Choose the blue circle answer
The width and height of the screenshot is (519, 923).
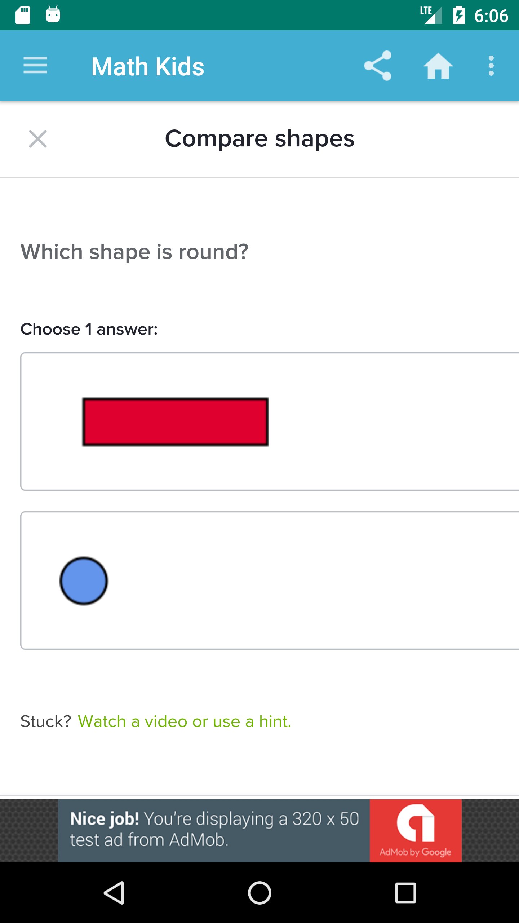pos(84,580)
